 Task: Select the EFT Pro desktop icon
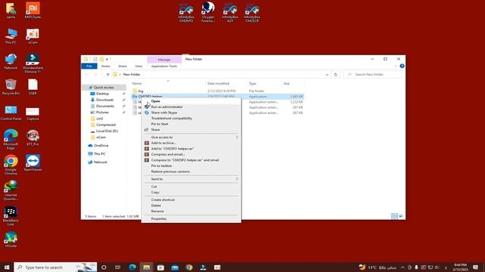[33, 138]
